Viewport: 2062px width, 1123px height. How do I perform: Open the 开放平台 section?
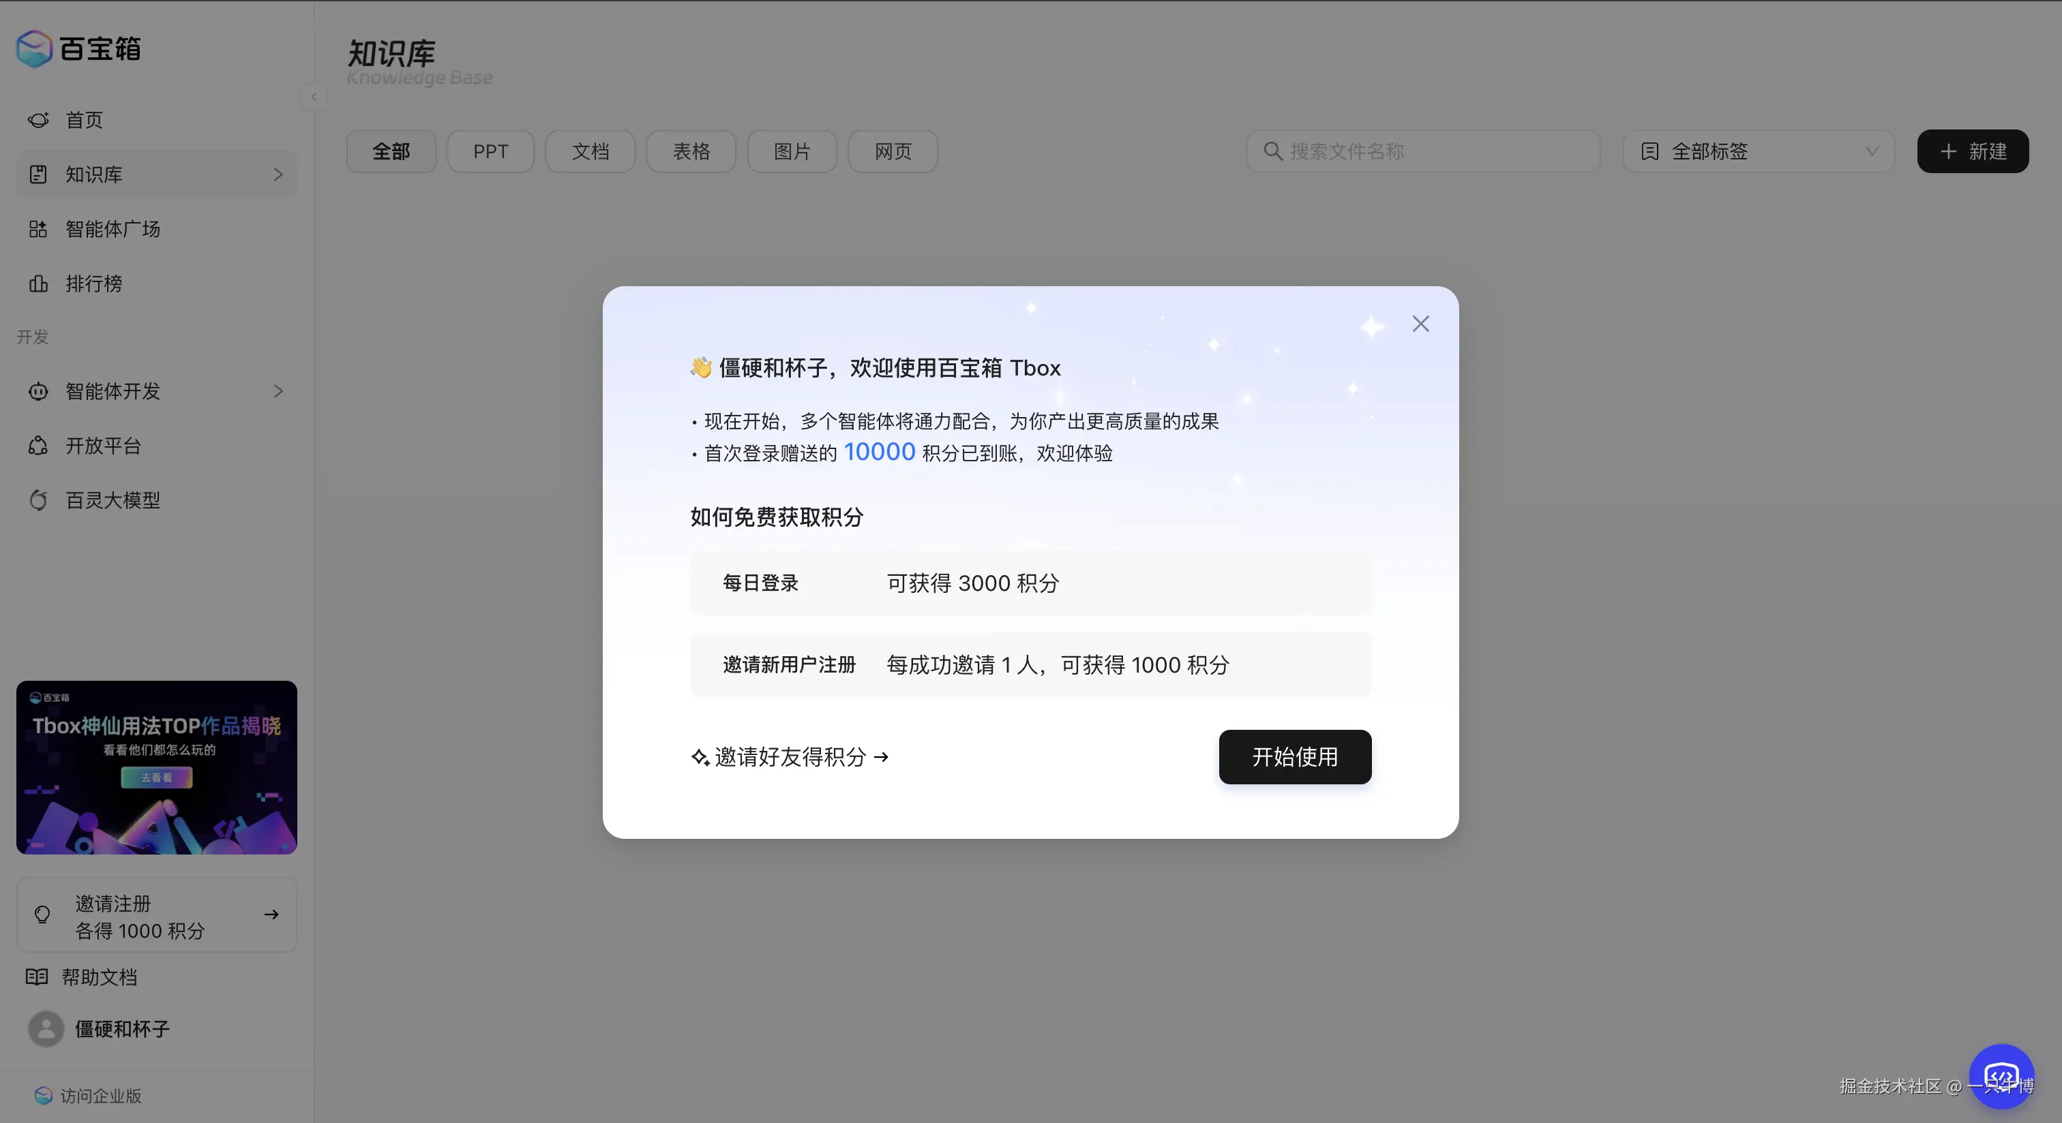[x=103, y=446]
